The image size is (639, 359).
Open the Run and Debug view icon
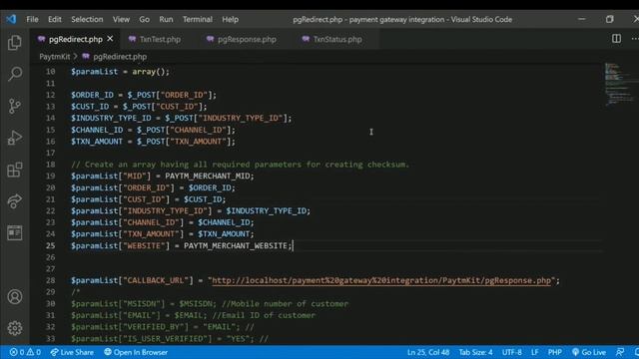(x=15, y=138)
